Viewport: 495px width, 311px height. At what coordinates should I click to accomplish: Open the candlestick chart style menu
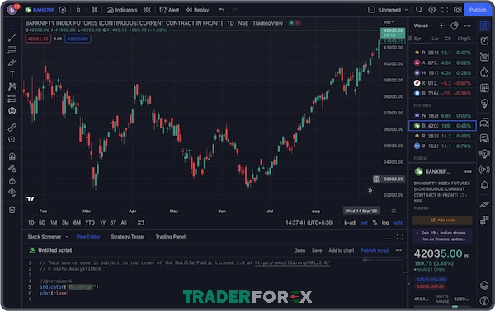[94, 10]
